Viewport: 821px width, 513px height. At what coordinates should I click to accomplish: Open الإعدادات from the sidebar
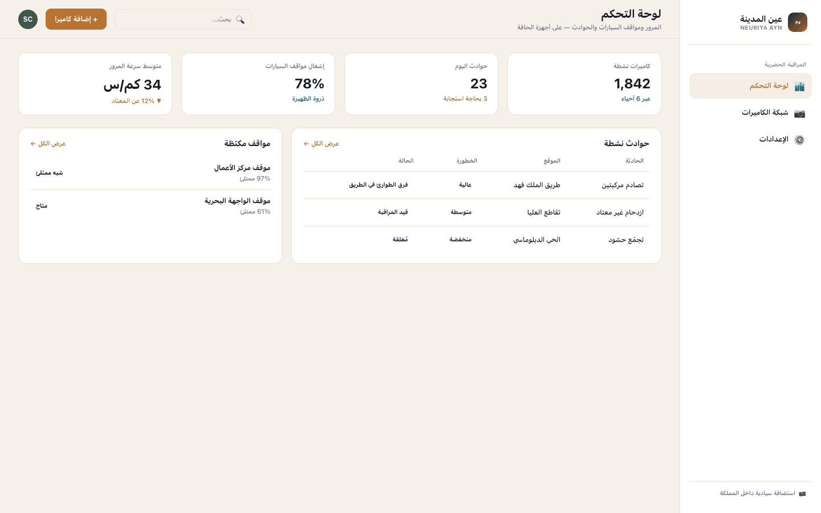click(x=750, y=140)
